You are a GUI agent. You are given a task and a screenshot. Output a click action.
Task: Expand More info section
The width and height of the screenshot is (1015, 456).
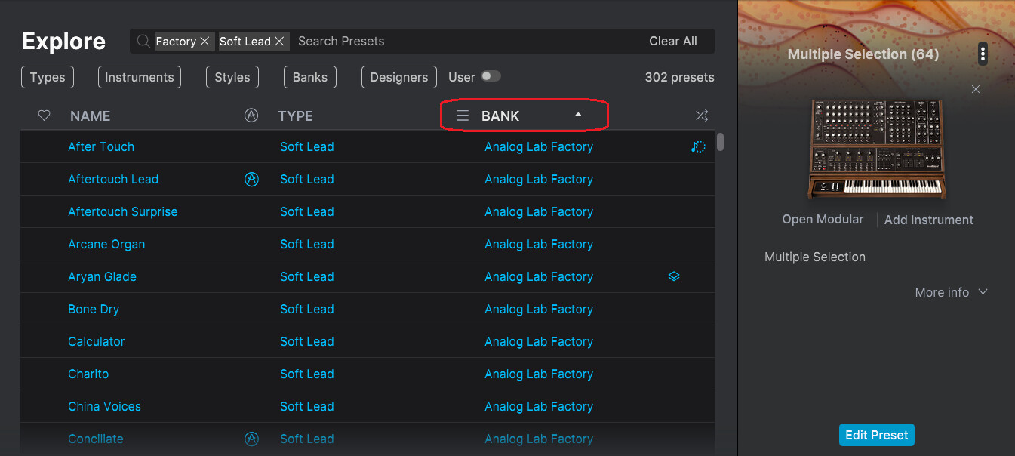tap(951, 293)
